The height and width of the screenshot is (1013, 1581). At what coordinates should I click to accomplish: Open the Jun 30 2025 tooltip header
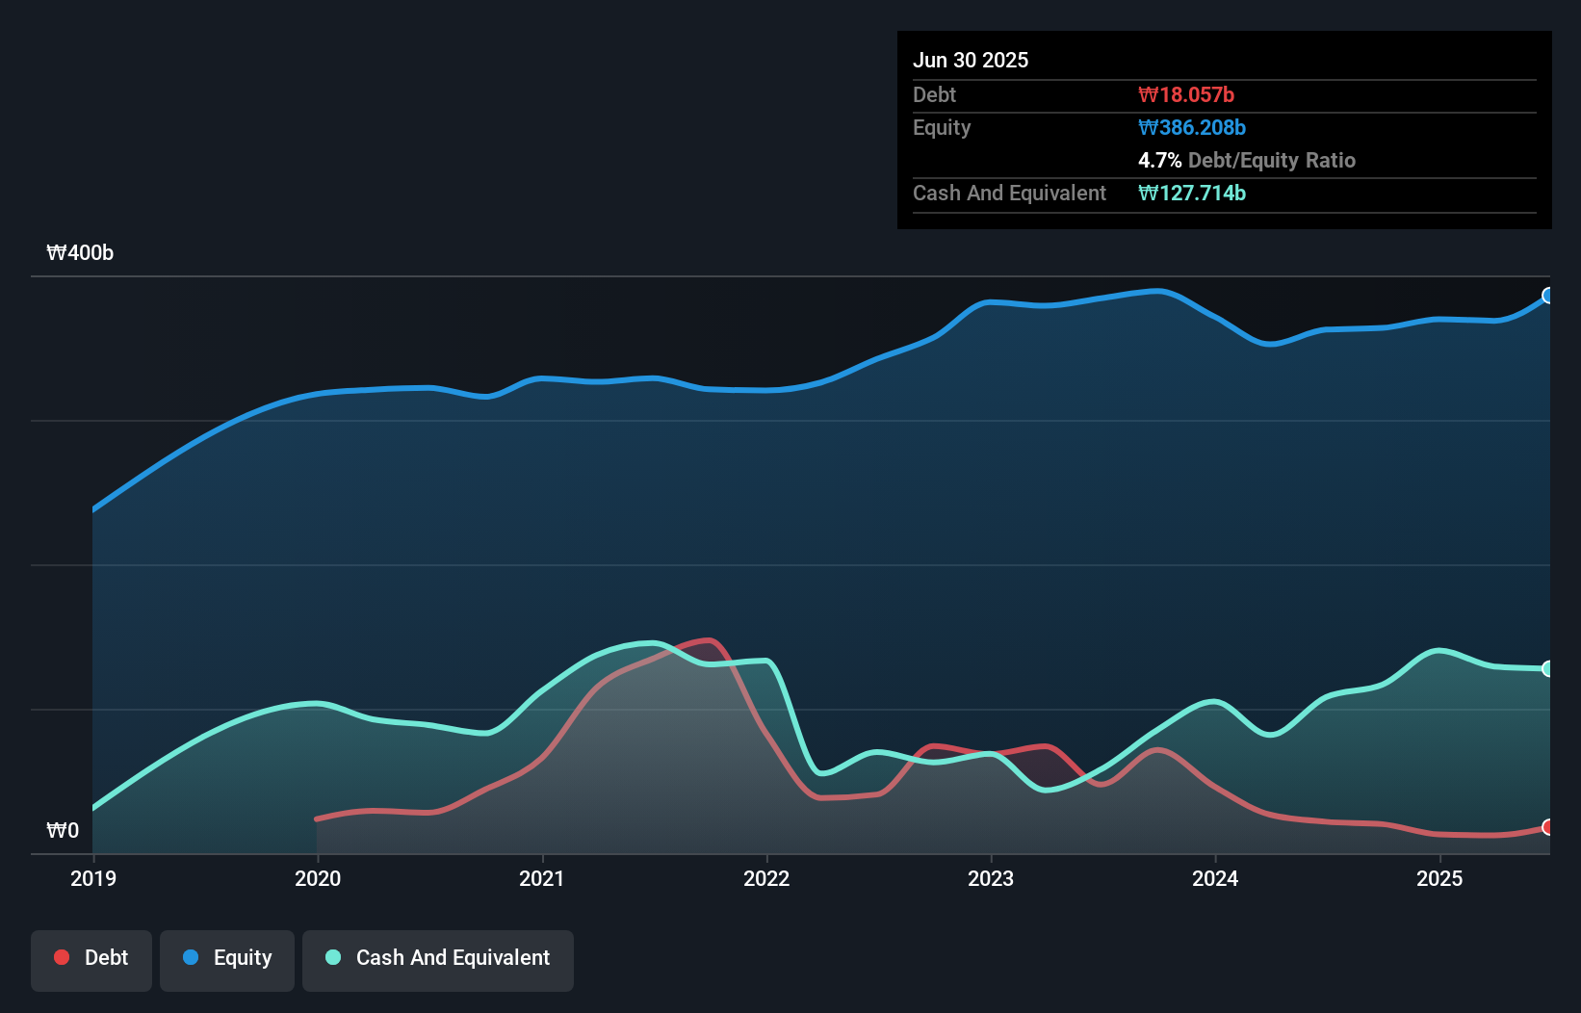pos(971,60)
